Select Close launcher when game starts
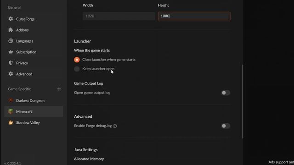This screenshot has height=165, width=294. pyautogui.click(x=77, y=60)
